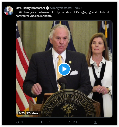The width and height of the screenshot is (119, 127).
Task: Click the 444 likes count
Action: coord(74,122)
